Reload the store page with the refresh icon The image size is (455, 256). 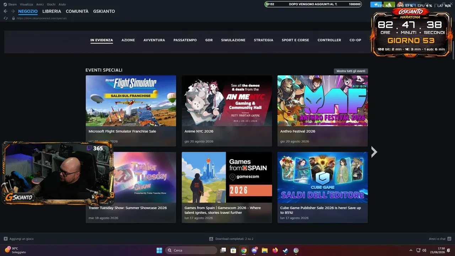click(x=5, y=18)
